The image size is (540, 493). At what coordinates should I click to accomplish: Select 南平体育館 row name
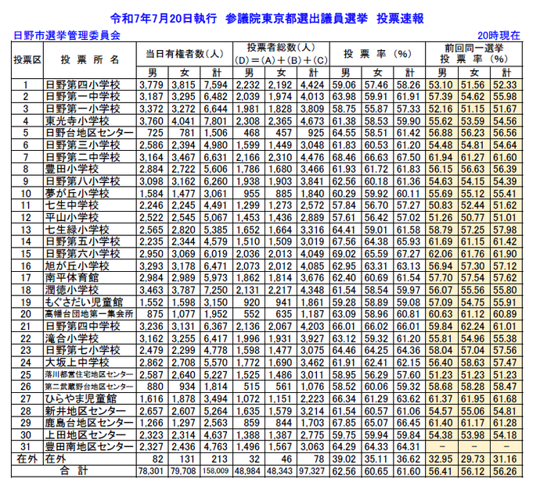[x=72, y=278]
